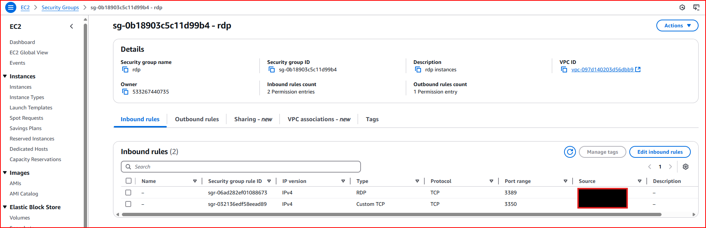The height and width of the screenshot is (228, 706).
Task: Sort by Type column
Action: 417,181
